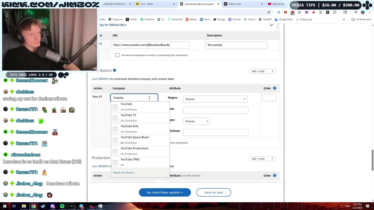Follow the Join IMDbPro link under Distributors
This screenshot has width=374, height=210.
pyautogui.click(x=101, y=79)
